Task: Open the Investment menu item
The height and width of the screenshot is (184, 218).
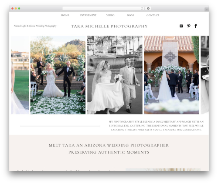Action: point(88,15)
